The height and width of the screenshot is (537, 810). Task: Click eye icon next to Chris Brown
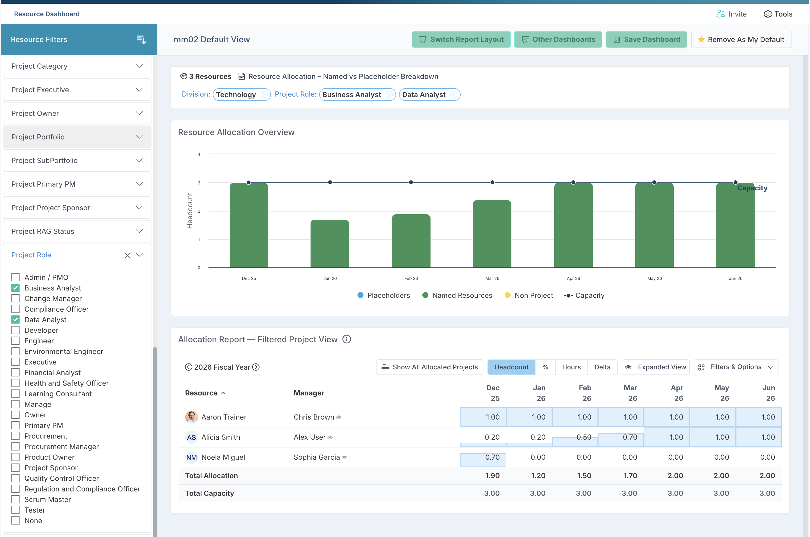pos(339,417)
